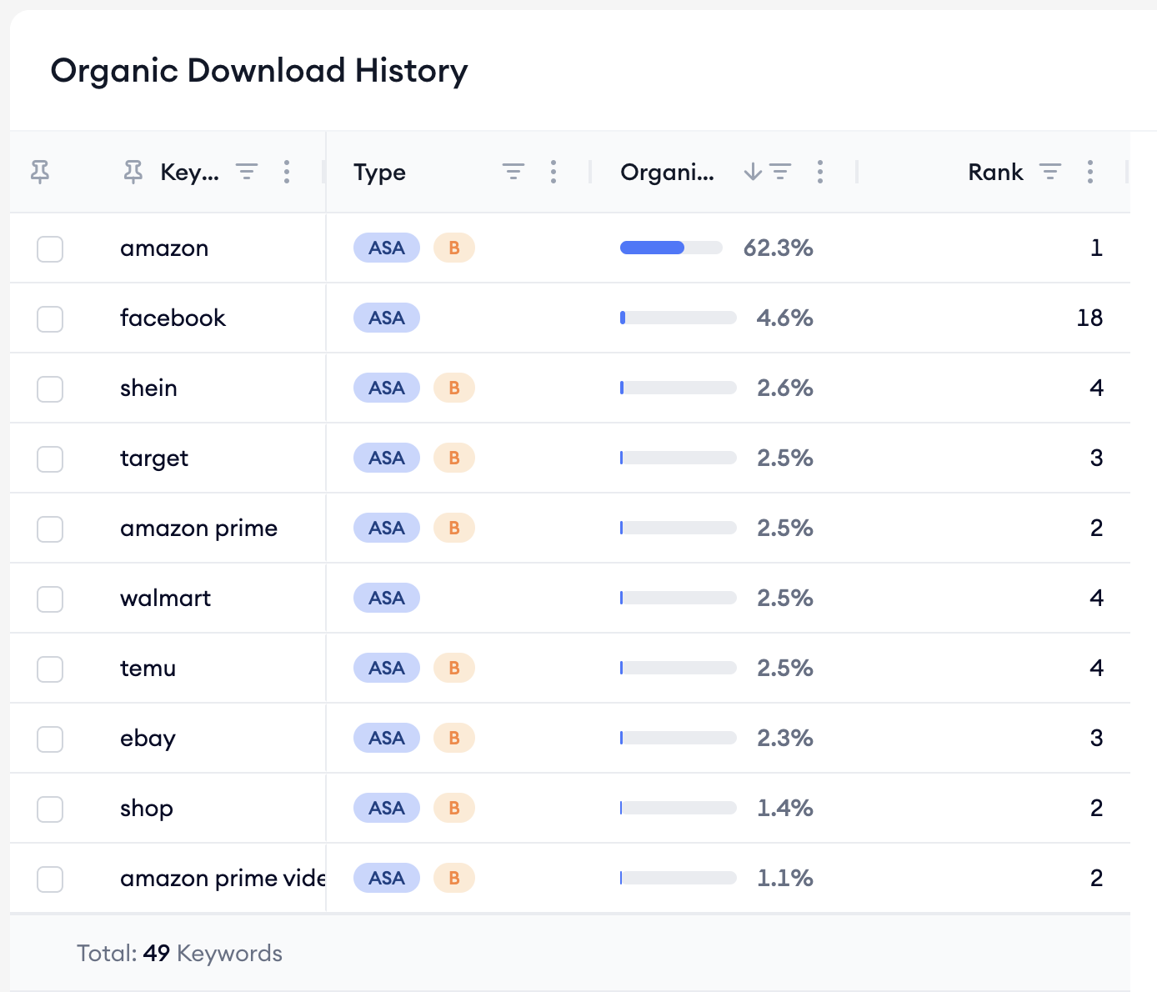Click the shein 2.6% progress bar
1157x992 pixels.
click(679, 388)
